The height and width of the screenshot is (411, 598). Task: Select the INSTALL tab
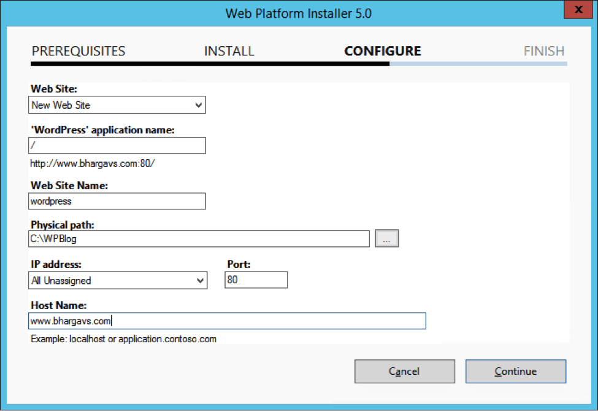point(229,51)
